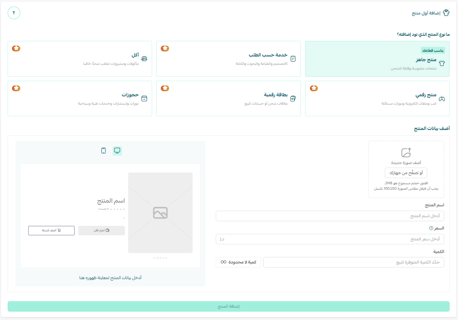Click the product image placeholder in preview

[x=160, y=213]
